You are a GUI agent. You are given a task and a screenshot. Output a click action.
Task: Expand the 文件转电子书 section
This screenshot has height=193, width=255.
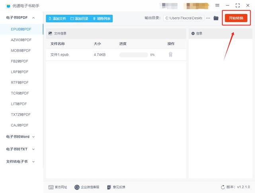33,162
